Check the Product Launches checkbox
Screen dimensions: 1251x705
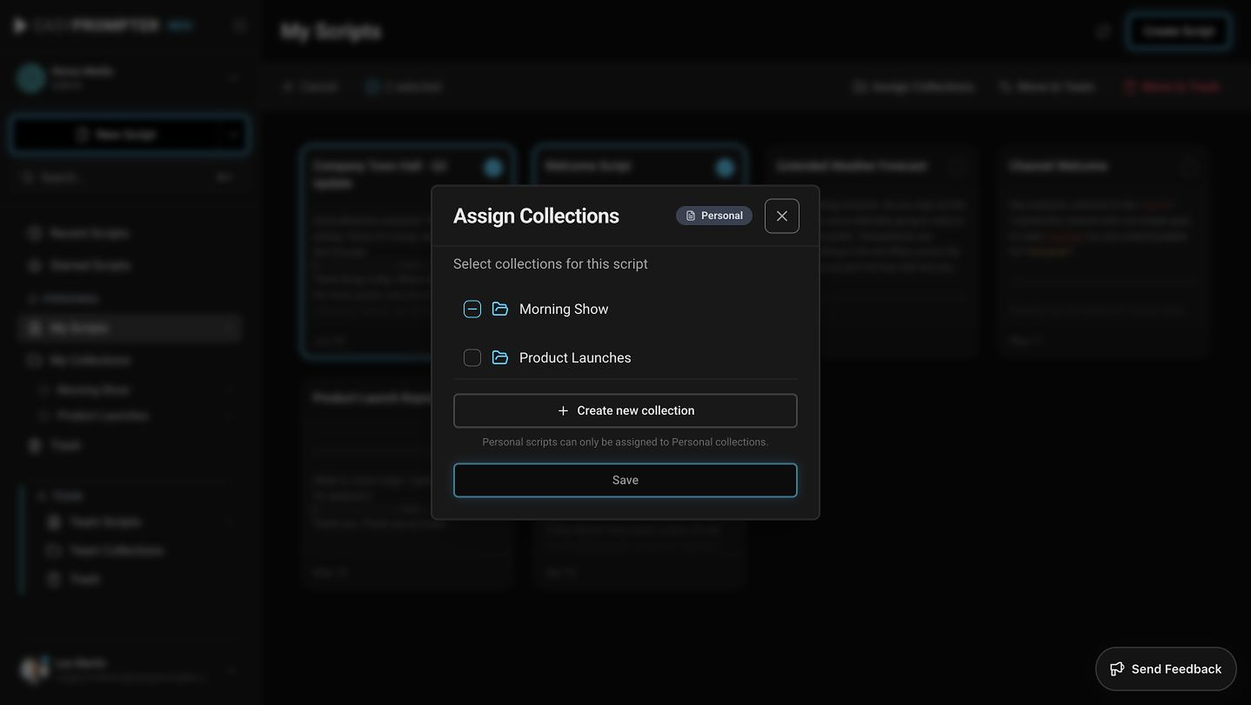[x=472, y=358]
